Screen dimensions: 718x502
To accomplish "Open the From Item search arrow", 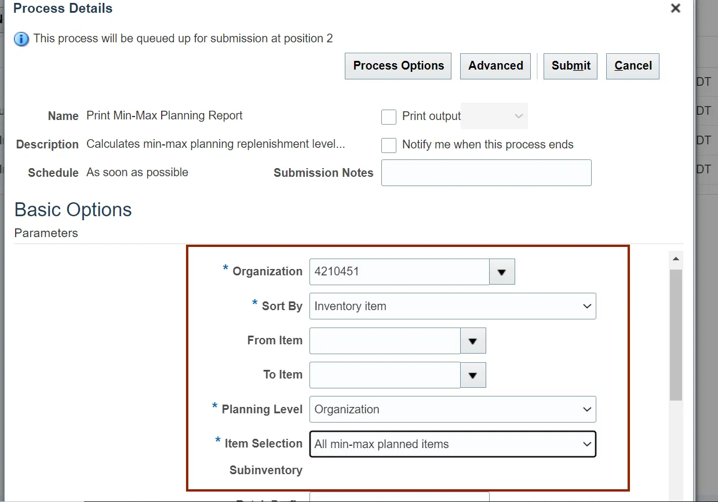I will click(473, 341).
